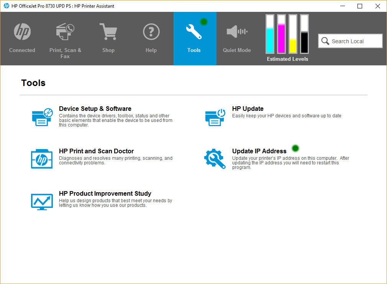Click the Search Local input field
The height and width of the screenshot is (284, 387).
click(350, 41)
